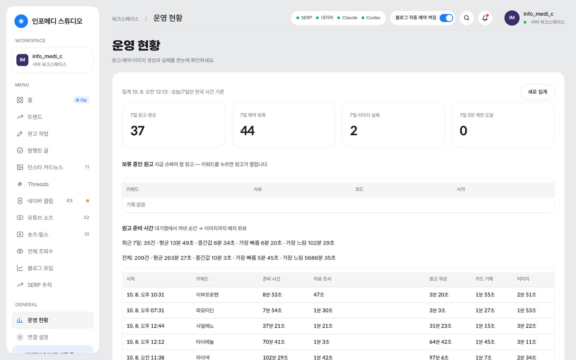Open the 홈 grid icon

click(x=20, y=100)
